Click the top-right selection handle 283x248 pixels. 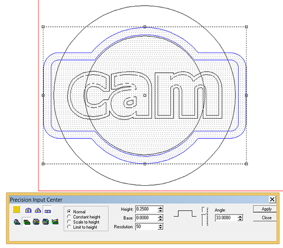click(246, 27)
